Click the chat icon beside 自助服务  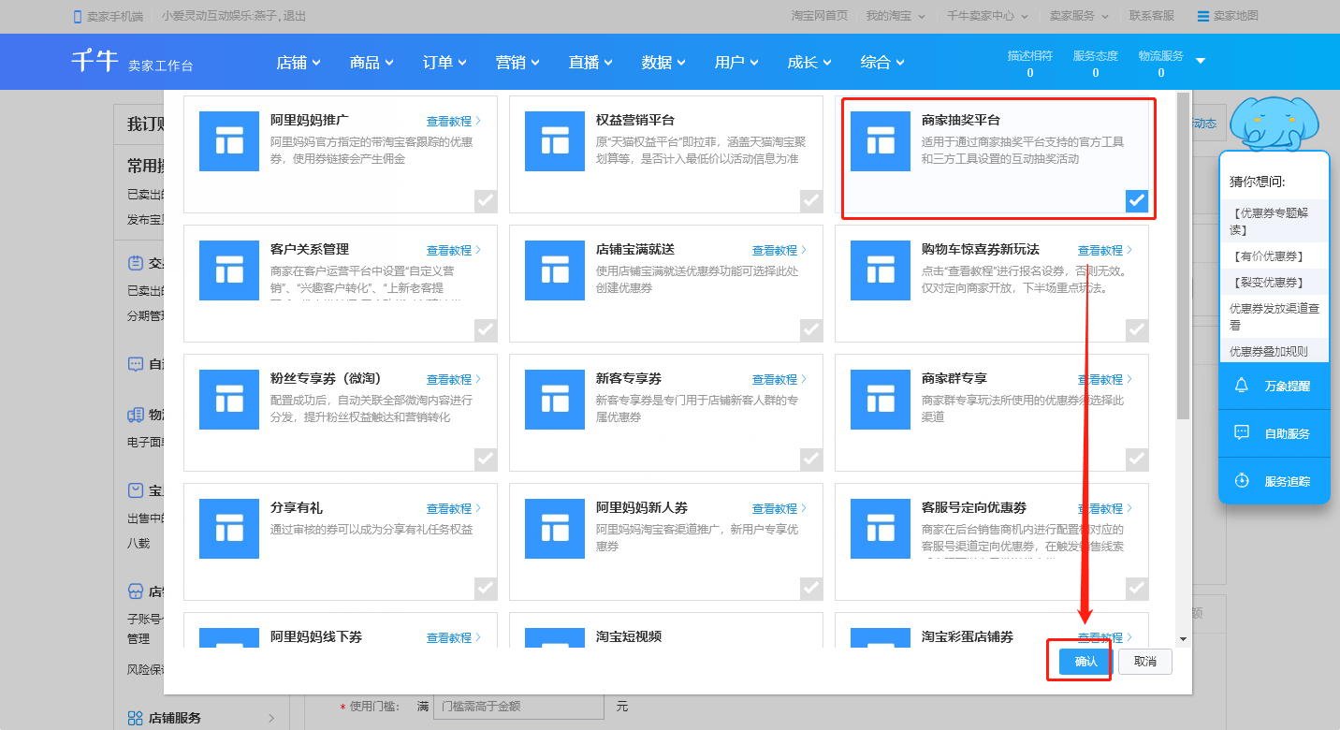[1242, 433]
